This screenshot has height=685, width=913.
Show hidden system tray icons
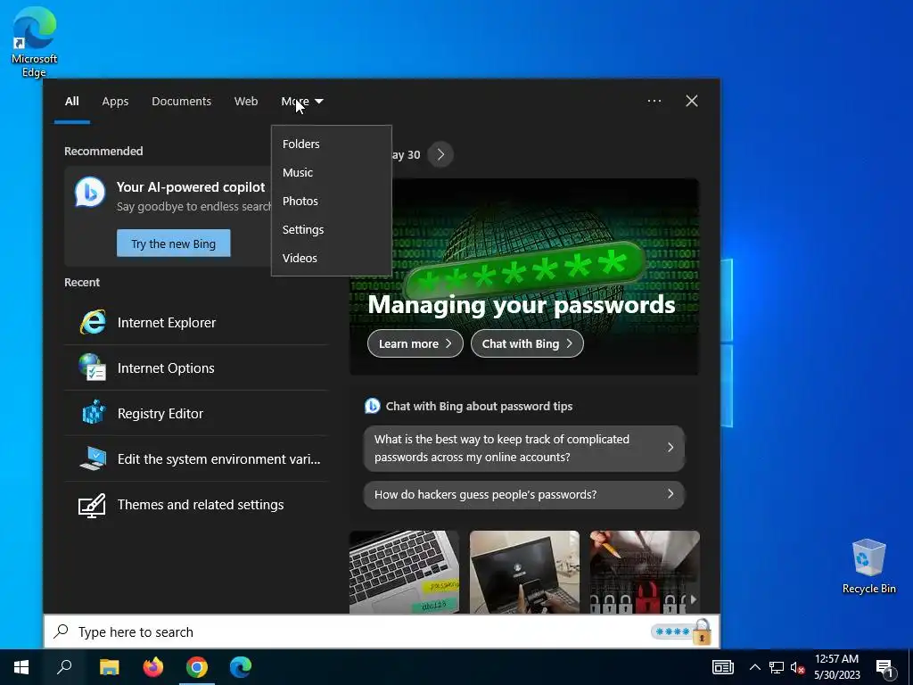pyautogui.click(x=754, y=667)
